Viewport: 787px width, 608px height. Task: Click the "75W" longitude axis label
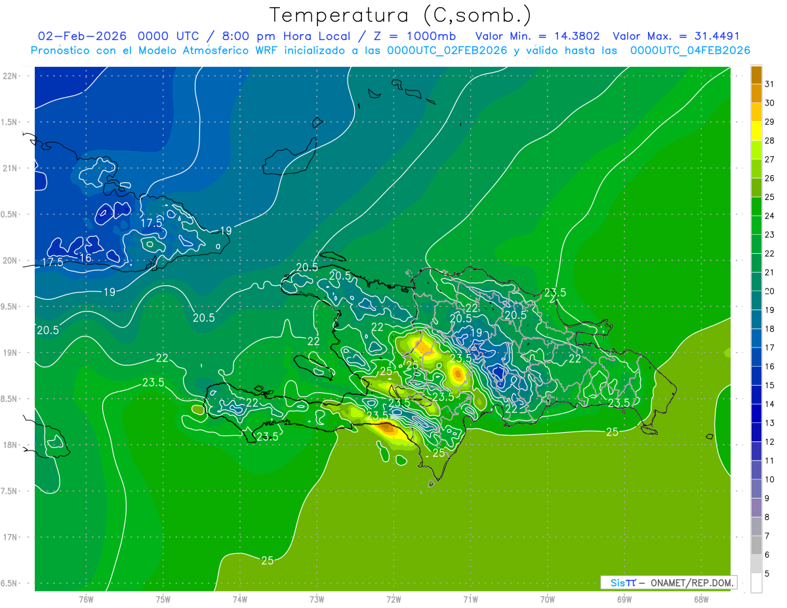[x=163, y=599]
